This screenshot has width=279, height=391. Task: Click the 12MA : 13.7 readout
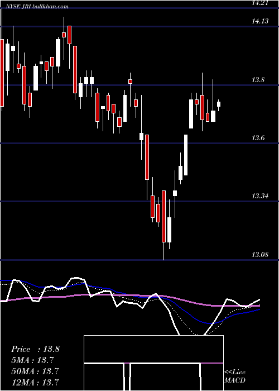[x=35, y=382]
